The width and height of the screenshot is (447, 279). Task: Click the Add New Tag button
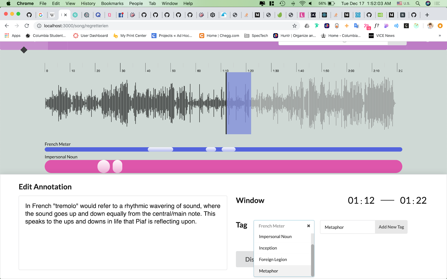coord(391,227)
